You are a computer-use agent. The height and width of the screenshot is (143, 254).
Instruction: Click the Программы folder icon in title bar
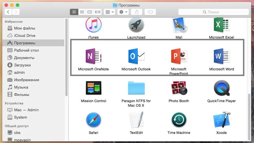pos(115,5)
